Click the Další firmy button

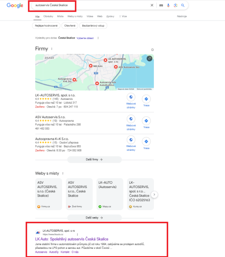coord(94,159)
